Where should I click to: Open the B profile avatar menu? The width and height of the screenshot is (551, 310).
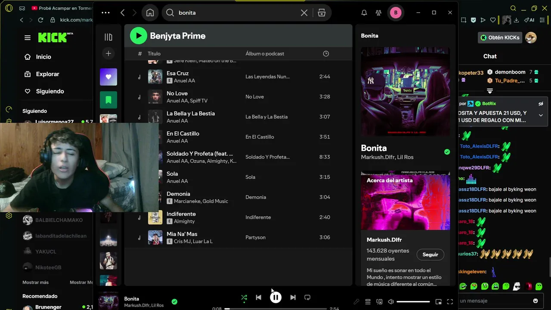(x=396, y=12)
